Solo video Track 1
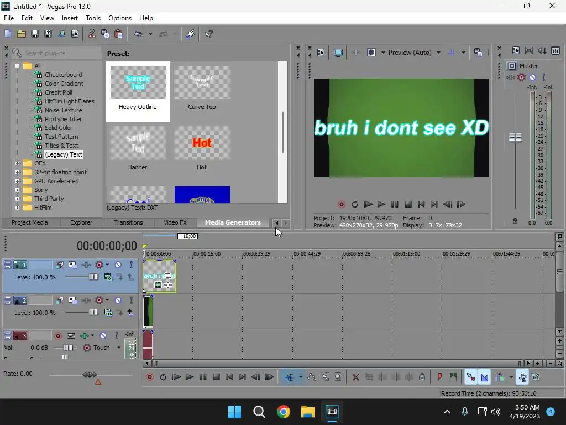 [132, 265]
